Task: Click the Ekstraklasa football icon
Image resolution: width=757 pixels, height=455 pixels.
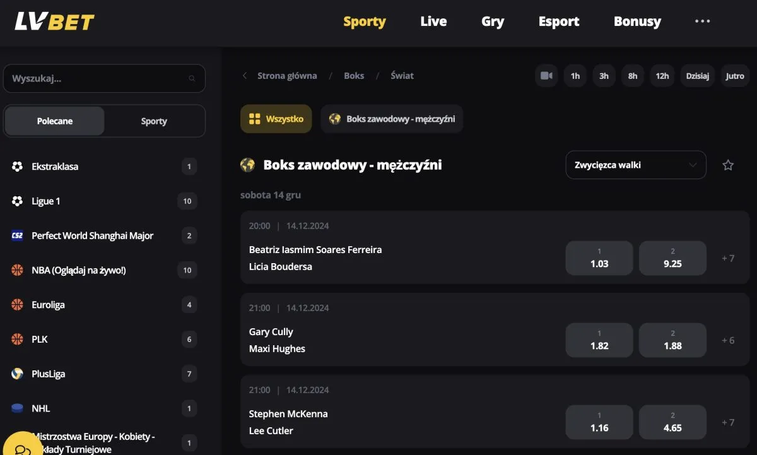Action: (x=17, y=167)
